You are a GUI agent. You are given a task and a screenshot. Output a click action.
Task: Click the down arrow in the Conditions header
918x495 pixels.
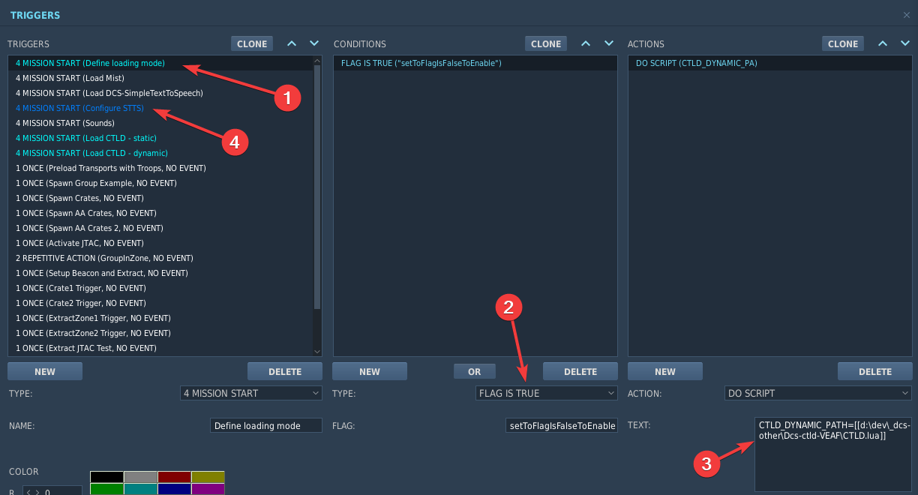click(x=607, y=43)
